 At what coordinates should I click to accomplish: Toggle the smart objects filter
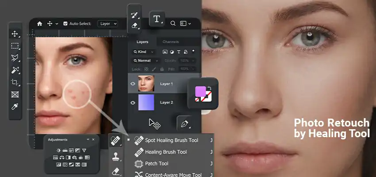pos(185,52)
